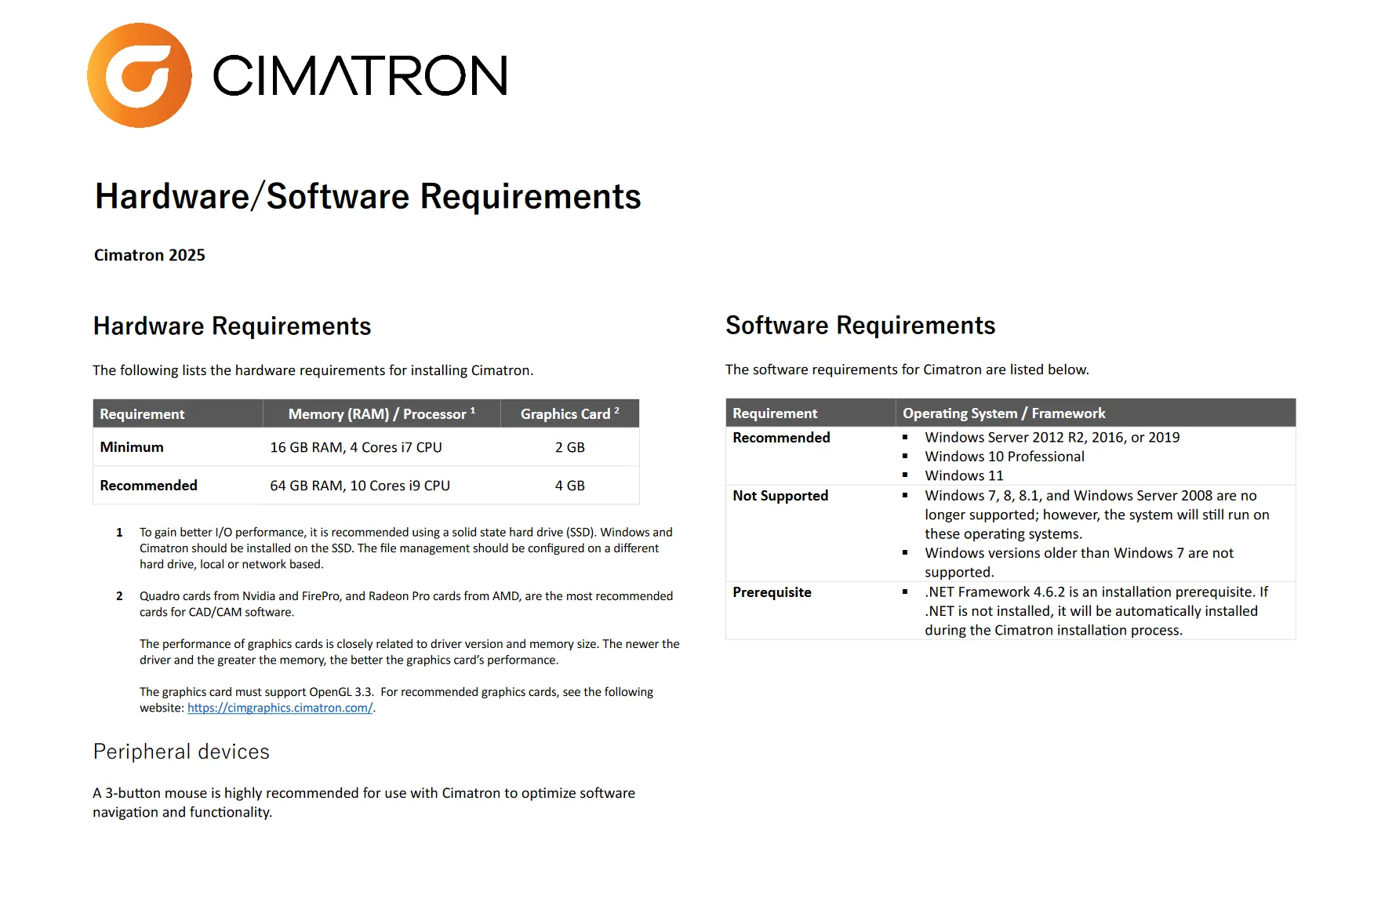This screenshot has width=1392, height=921.
Task: Click the "Not Supported" row label
Action: 780,496
